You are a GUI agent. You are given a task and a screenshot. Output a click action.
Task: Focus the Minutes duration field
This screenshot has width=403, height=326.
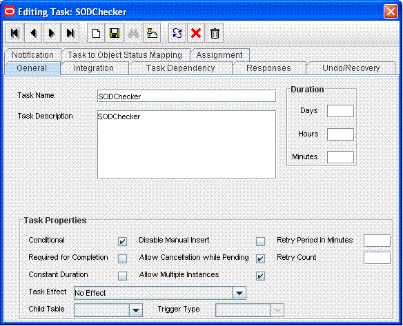click(x=340, y=157)
